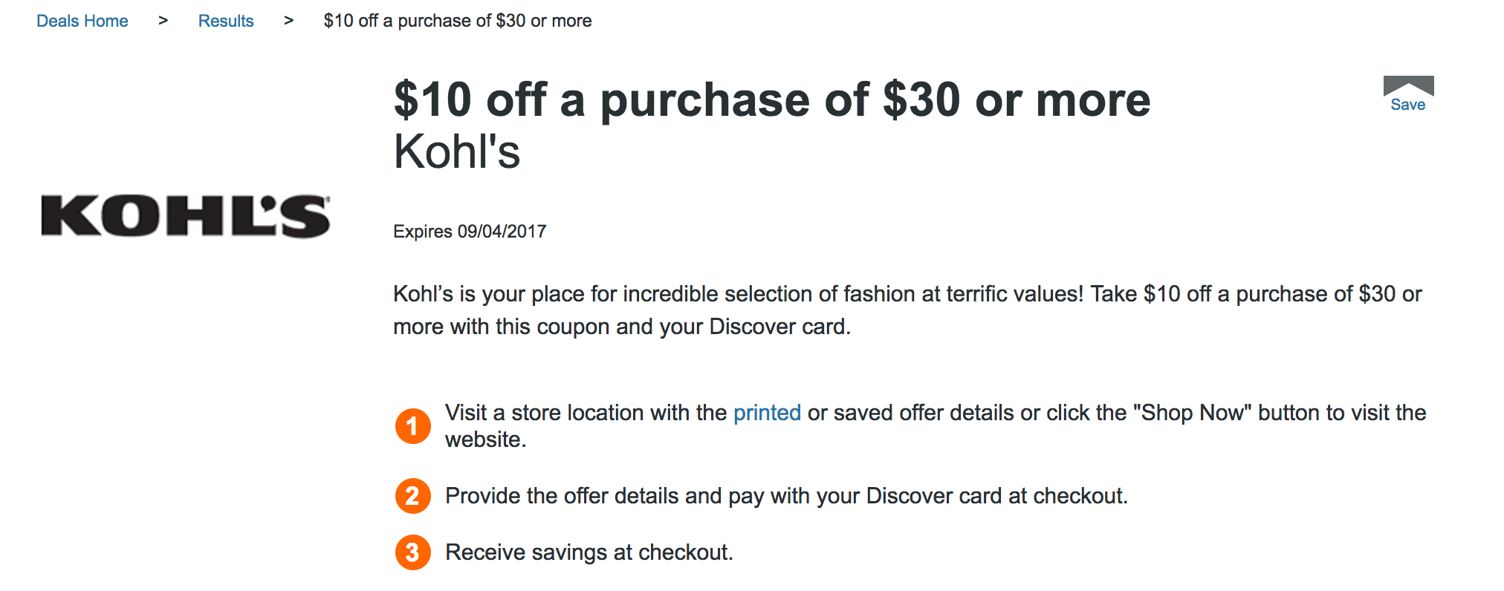
Task: Click the Kohl's offer description paragraph
Action: coord(907,310)
